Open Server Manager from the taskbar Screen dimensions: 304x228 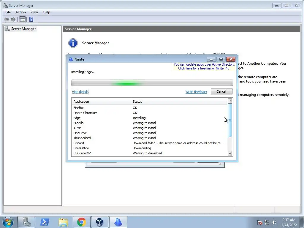pyautogui.click(x=26, y=222)
